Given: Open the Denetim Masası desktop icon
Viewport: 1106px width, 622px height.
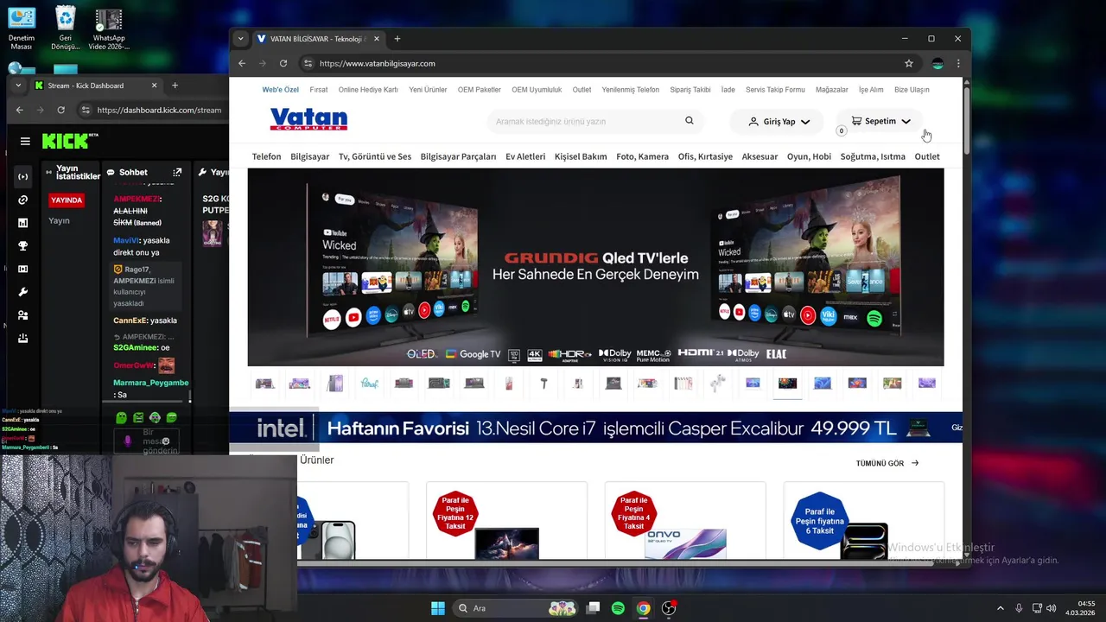Looking at the screenshot, I should tap(22, 29).
